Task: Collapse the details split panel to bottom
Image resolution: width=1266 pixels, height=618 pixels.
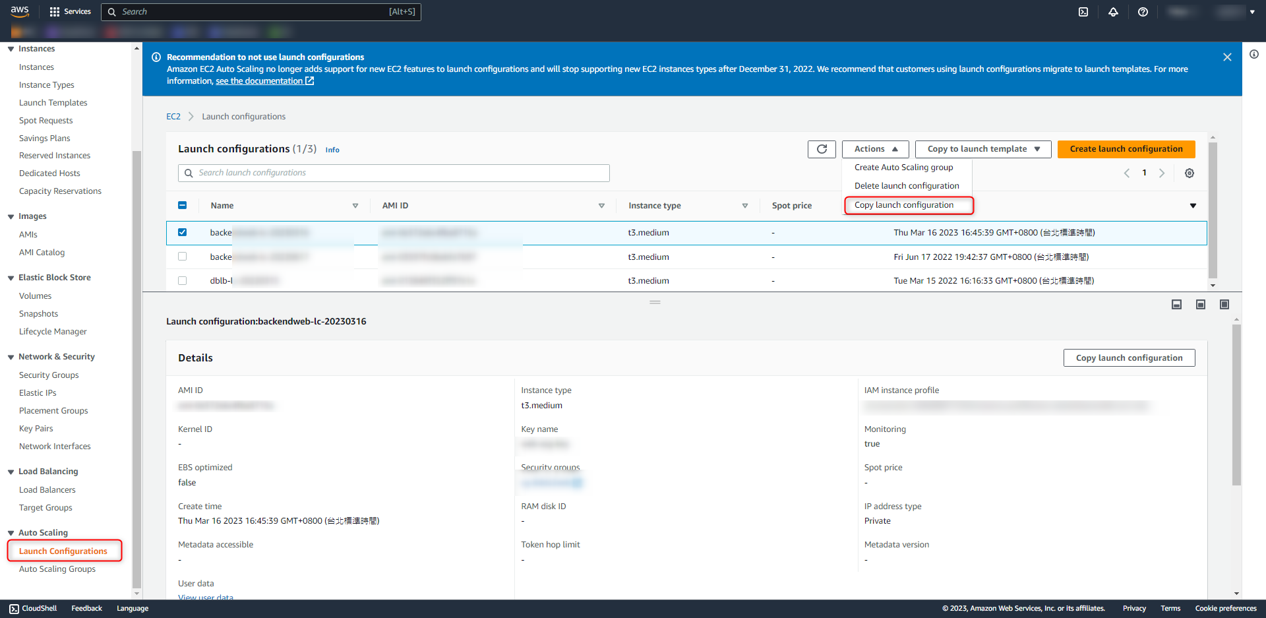Action: [x=1176, y=304]
